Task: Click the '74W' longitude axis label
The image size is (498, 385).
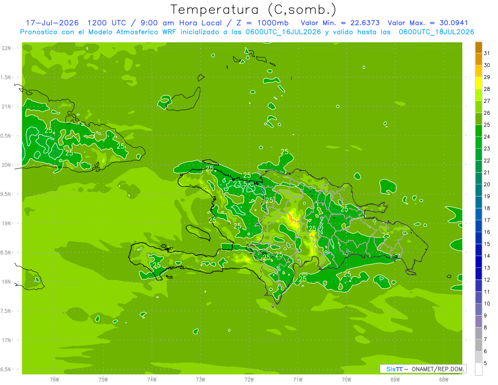Action: point(151,380)
